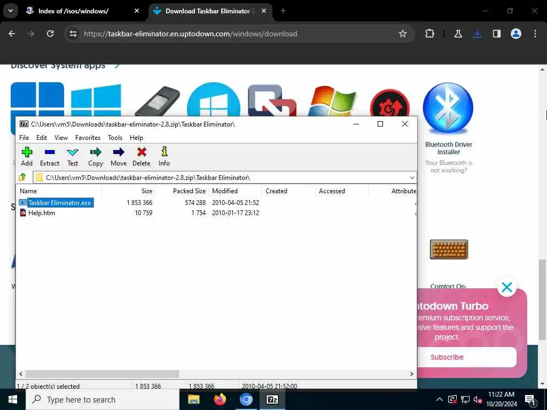Open the tab search dropdown chevron

11,11
